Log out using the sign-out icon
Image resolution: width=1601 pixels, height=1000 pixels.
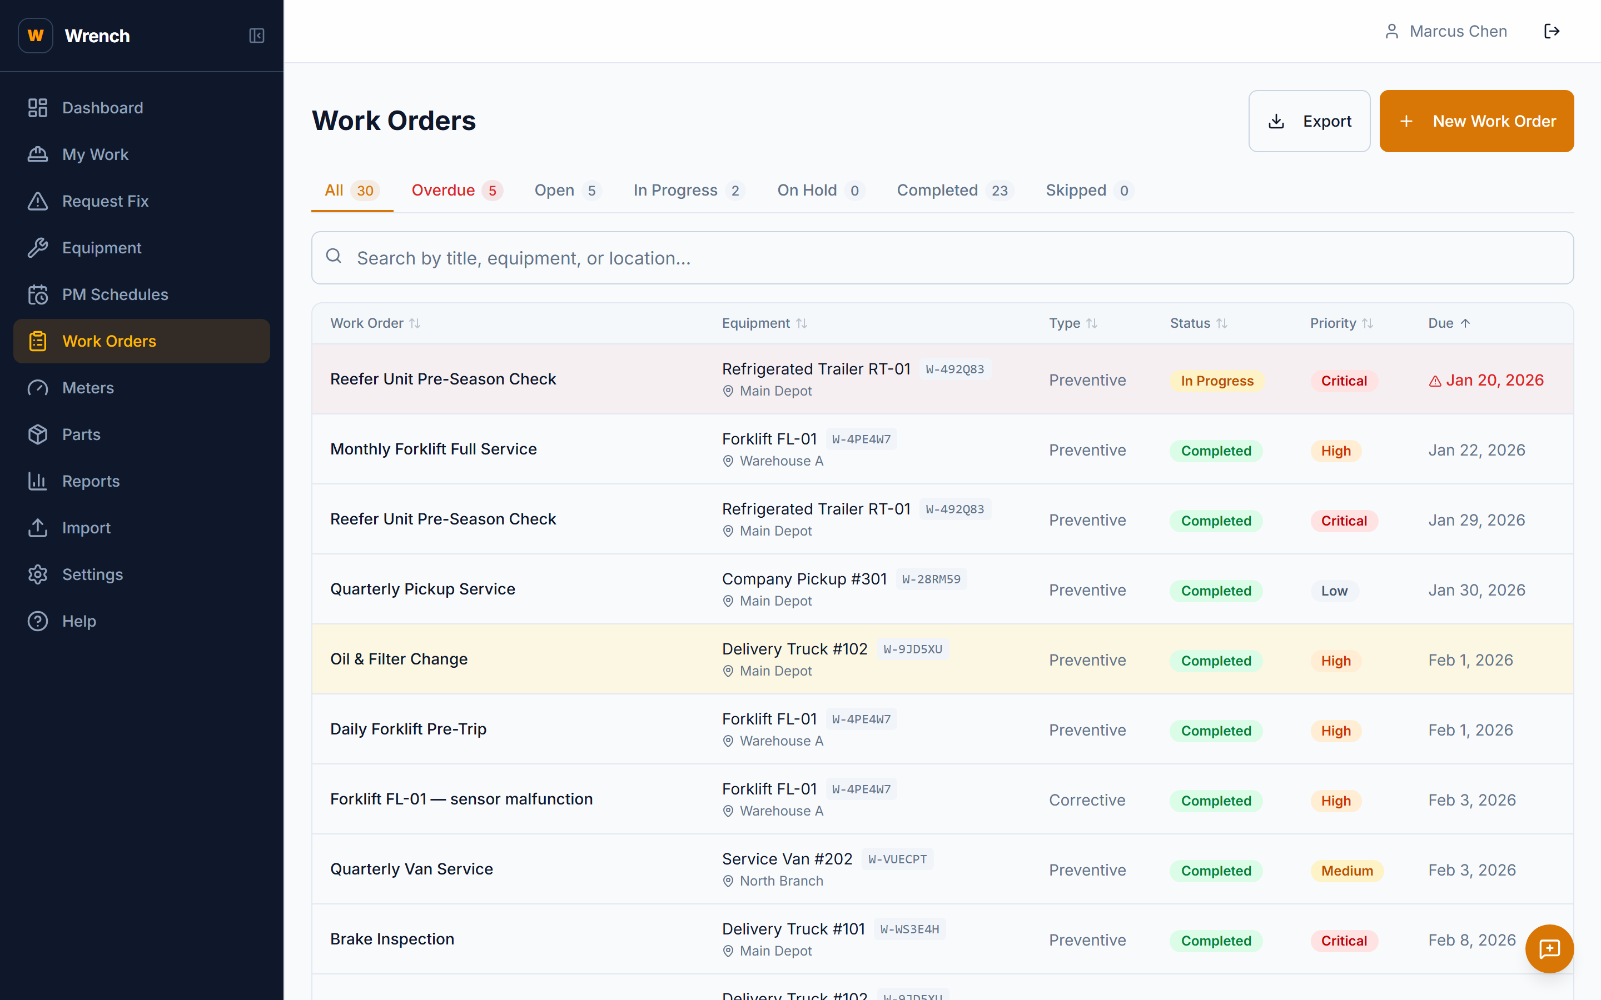coord(1553,31)
